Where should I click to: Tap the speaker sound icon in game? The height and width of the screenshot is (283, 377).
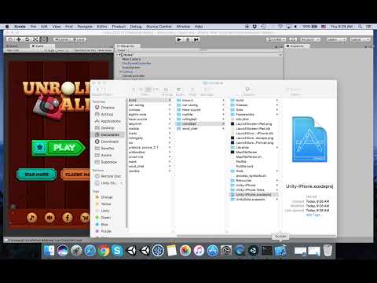pos(49,218)
